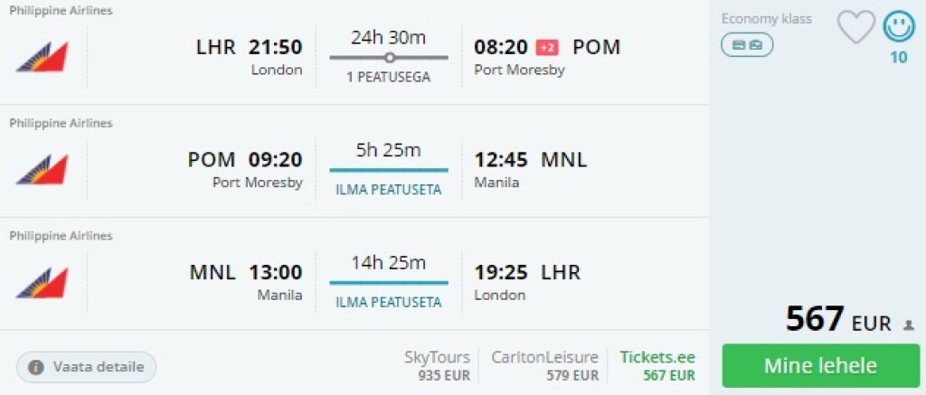Screen dimensions: 926x395
Task: Click the baggage allowance icon under Economy klass
Action: (747, 45)
